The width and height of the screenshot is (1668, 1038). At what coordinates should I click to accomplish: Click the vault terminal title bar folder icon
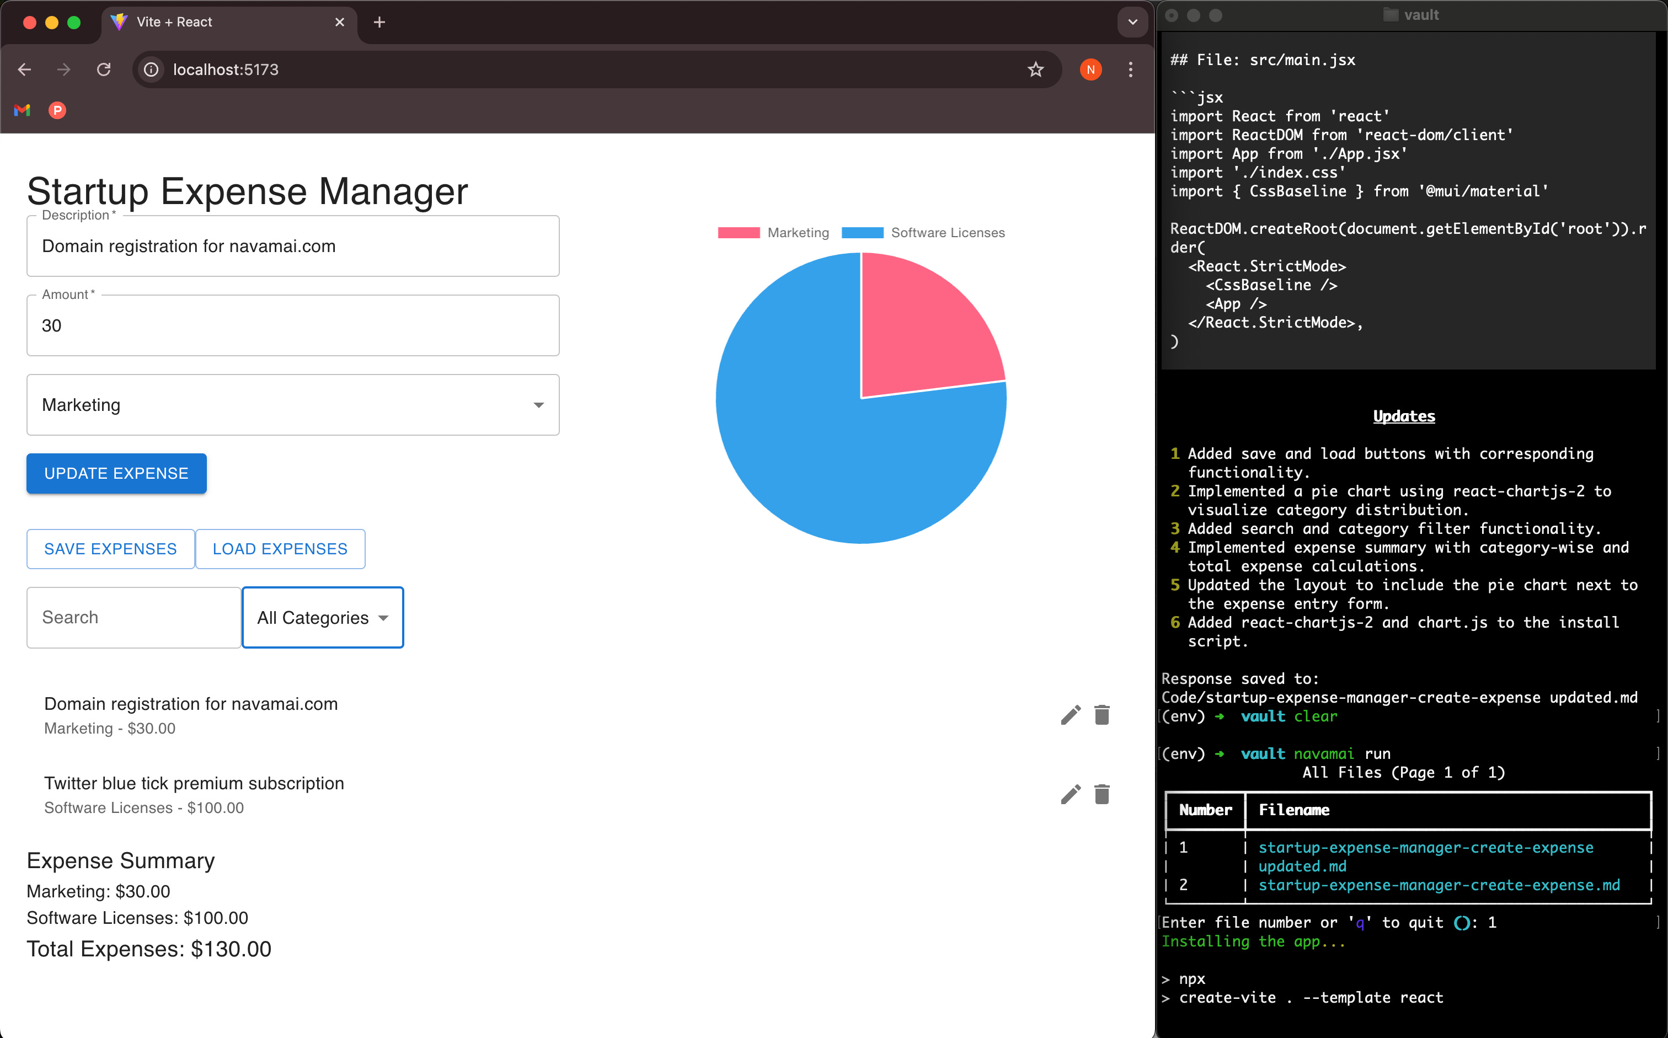(1390, 15)
